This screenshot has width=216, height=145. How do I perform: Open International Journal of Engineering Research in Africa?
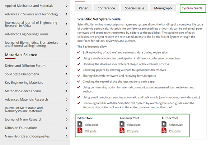tap(31, 24)
